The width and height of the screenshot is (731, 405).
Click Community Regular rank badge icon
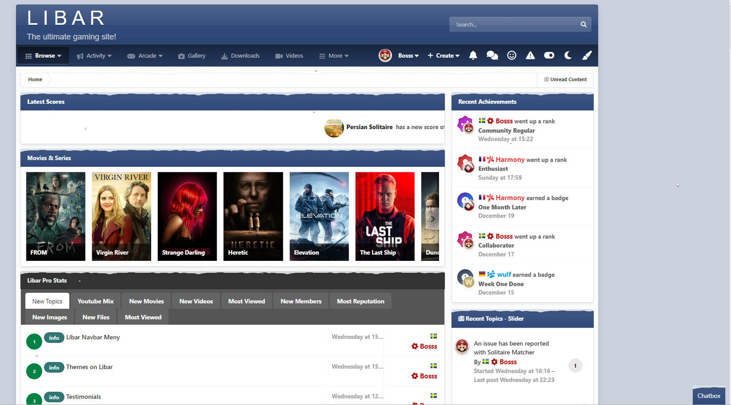(465, 124)
